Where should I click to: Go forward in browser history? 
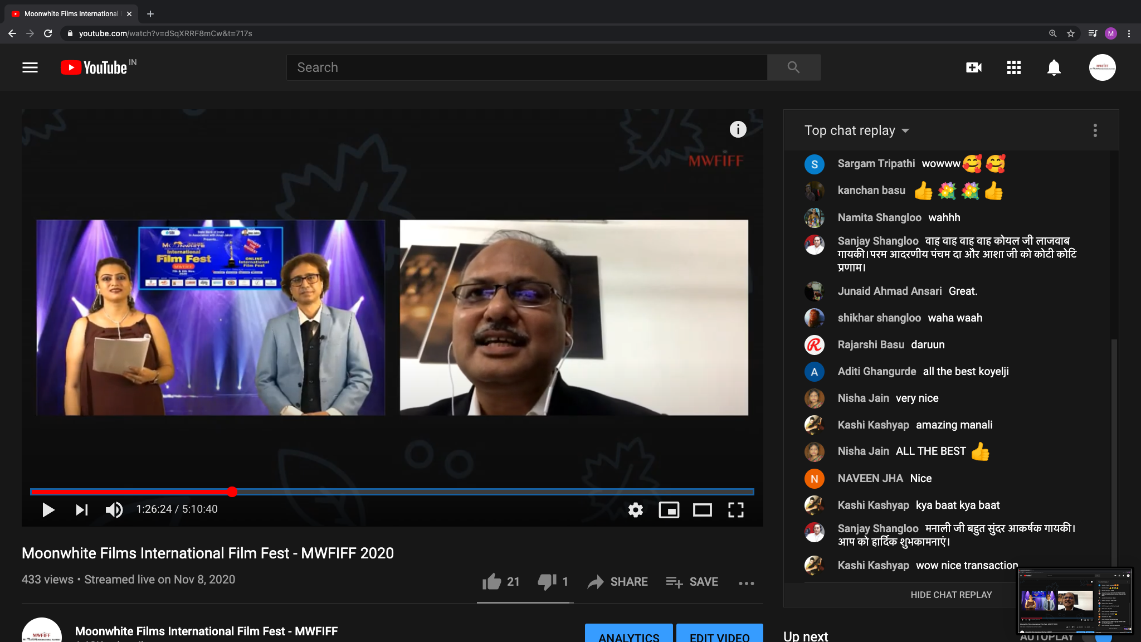pyautogui.click(x=30, y=33)
